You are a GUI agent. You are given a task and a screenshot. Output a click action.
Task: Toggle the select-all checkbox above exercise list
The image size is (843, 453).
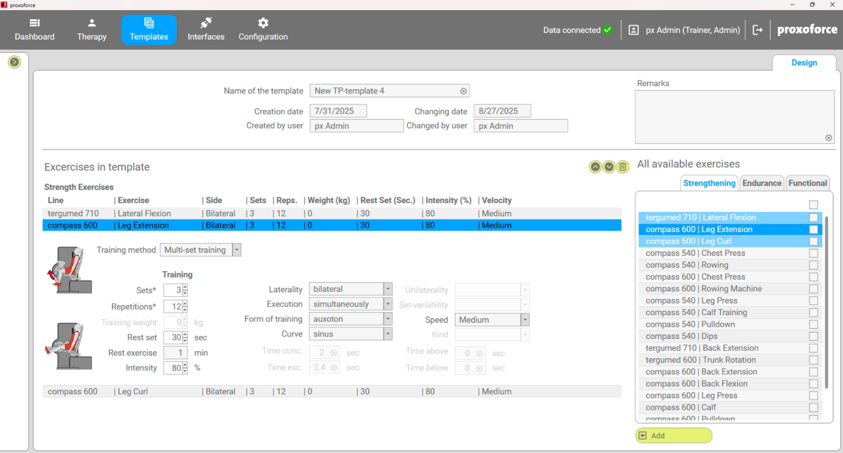pyautogui.click(x=813, y=205)
